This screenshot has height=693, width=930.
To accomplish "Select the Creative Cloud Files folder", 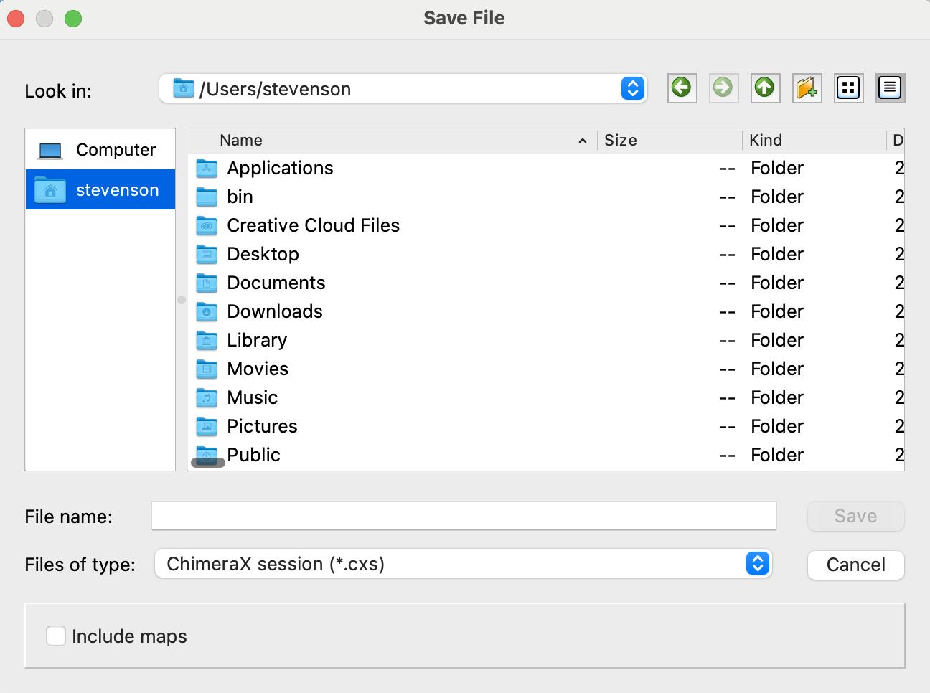I will tap(313, 225).
